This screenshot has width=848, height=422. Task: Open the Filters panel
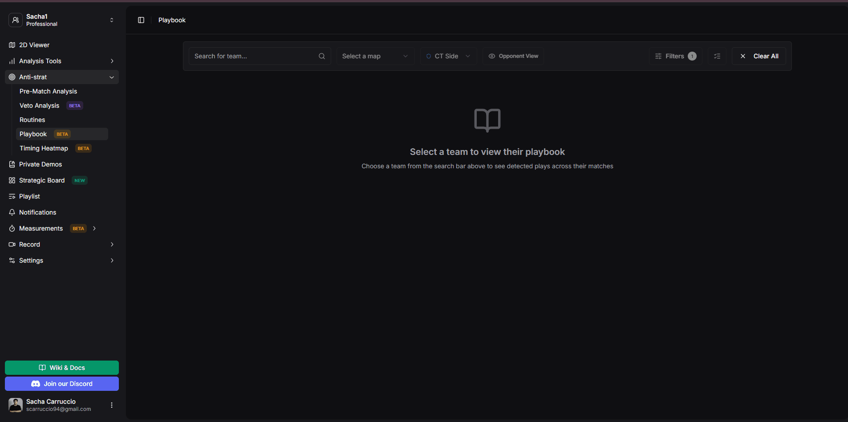675,56
